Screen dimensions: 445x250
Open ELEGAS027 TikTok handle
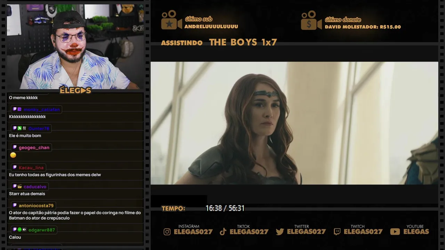tap(249, 232)
